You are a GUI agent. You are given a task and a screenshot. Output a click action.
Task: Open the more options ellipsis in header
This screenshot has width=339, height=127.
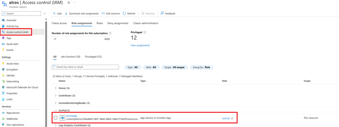[75, 3]
